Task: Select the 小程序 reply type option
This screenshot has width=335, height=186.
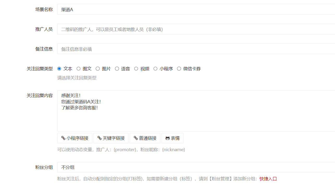Action: (155, 68)
